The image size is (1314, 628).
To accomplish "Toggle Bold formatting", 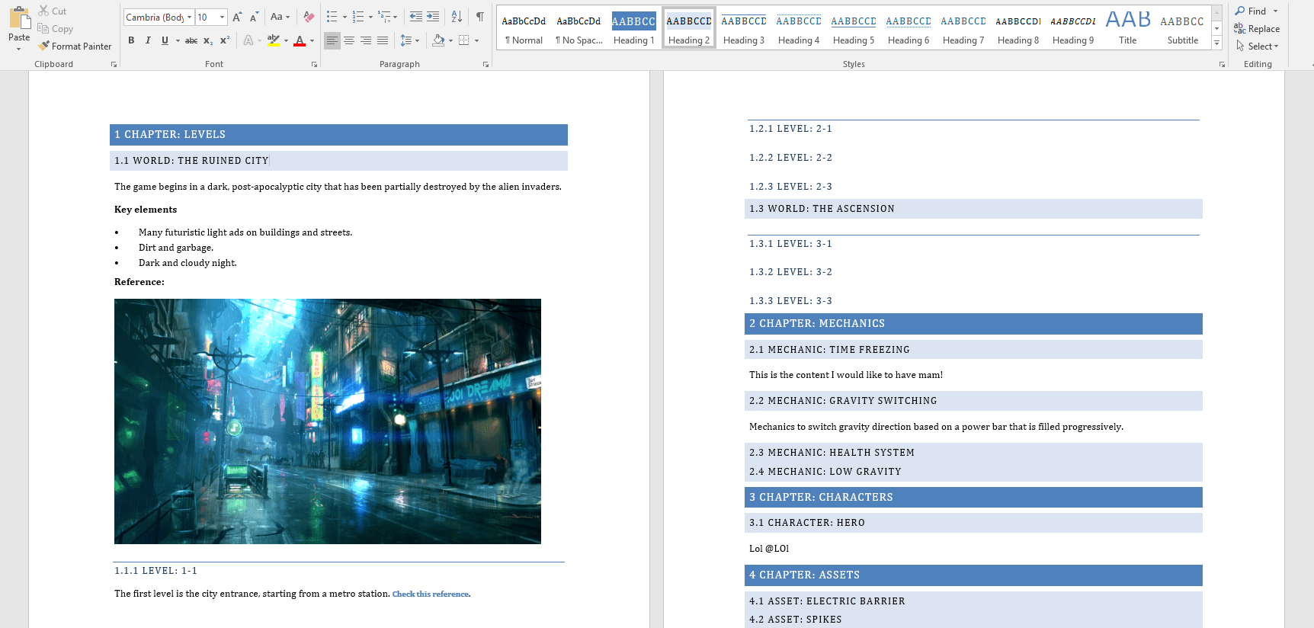I will pos(131,40).
